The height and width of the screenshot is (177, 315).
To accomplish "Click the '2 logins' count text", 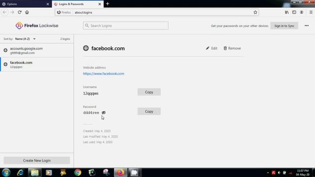I will pyautogui.click(x=65, y=39).
